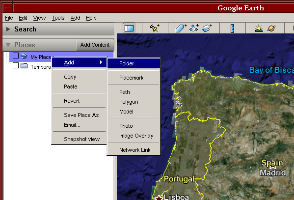Check the My Places checkbox
294x200 pixels.
click(x=16, y=56)
